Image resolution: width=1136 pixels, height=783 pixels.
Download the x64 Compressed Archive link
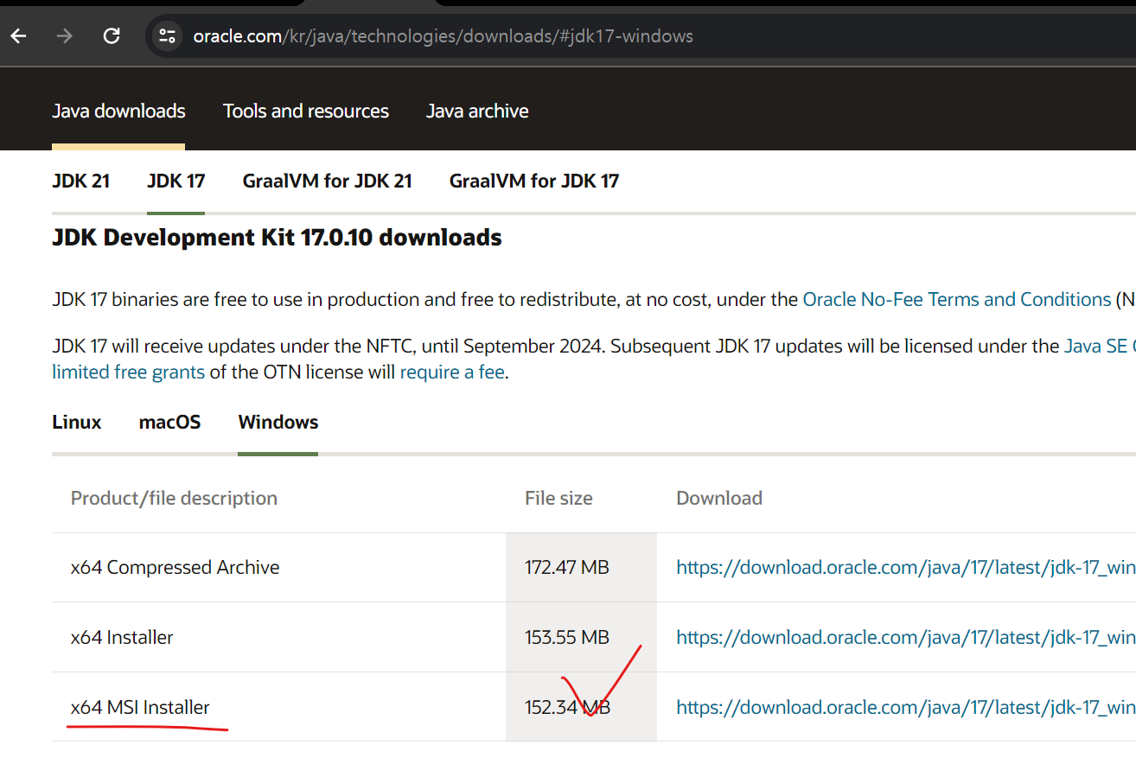pos(906,567)
